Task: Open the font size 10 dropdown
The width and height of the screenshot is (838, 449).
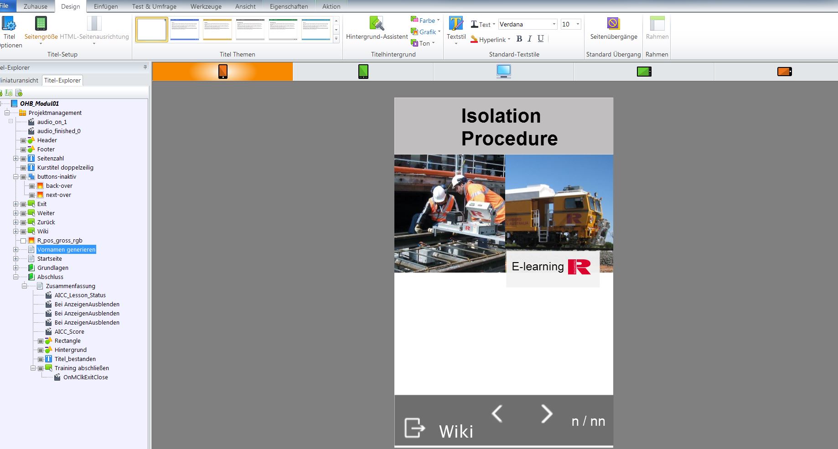Action: [x=578, y=24]
